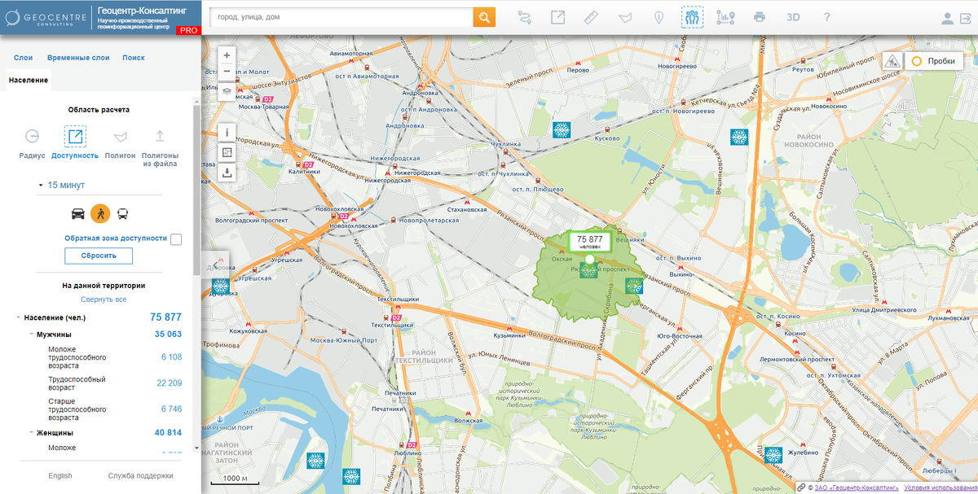Toggle road works warning icon on map

893,61
